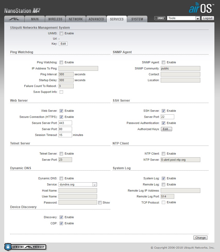Check the Show password checkbox
This screenshot has height=252, width=220.
point(100,203)
